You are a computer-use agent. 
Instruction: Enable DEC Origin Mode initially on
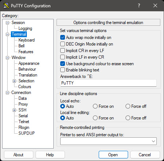tap(62, 44)
